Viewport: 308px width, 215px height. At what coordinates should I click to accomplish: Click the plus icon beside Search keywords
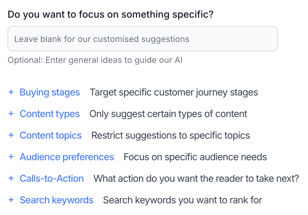11,200
